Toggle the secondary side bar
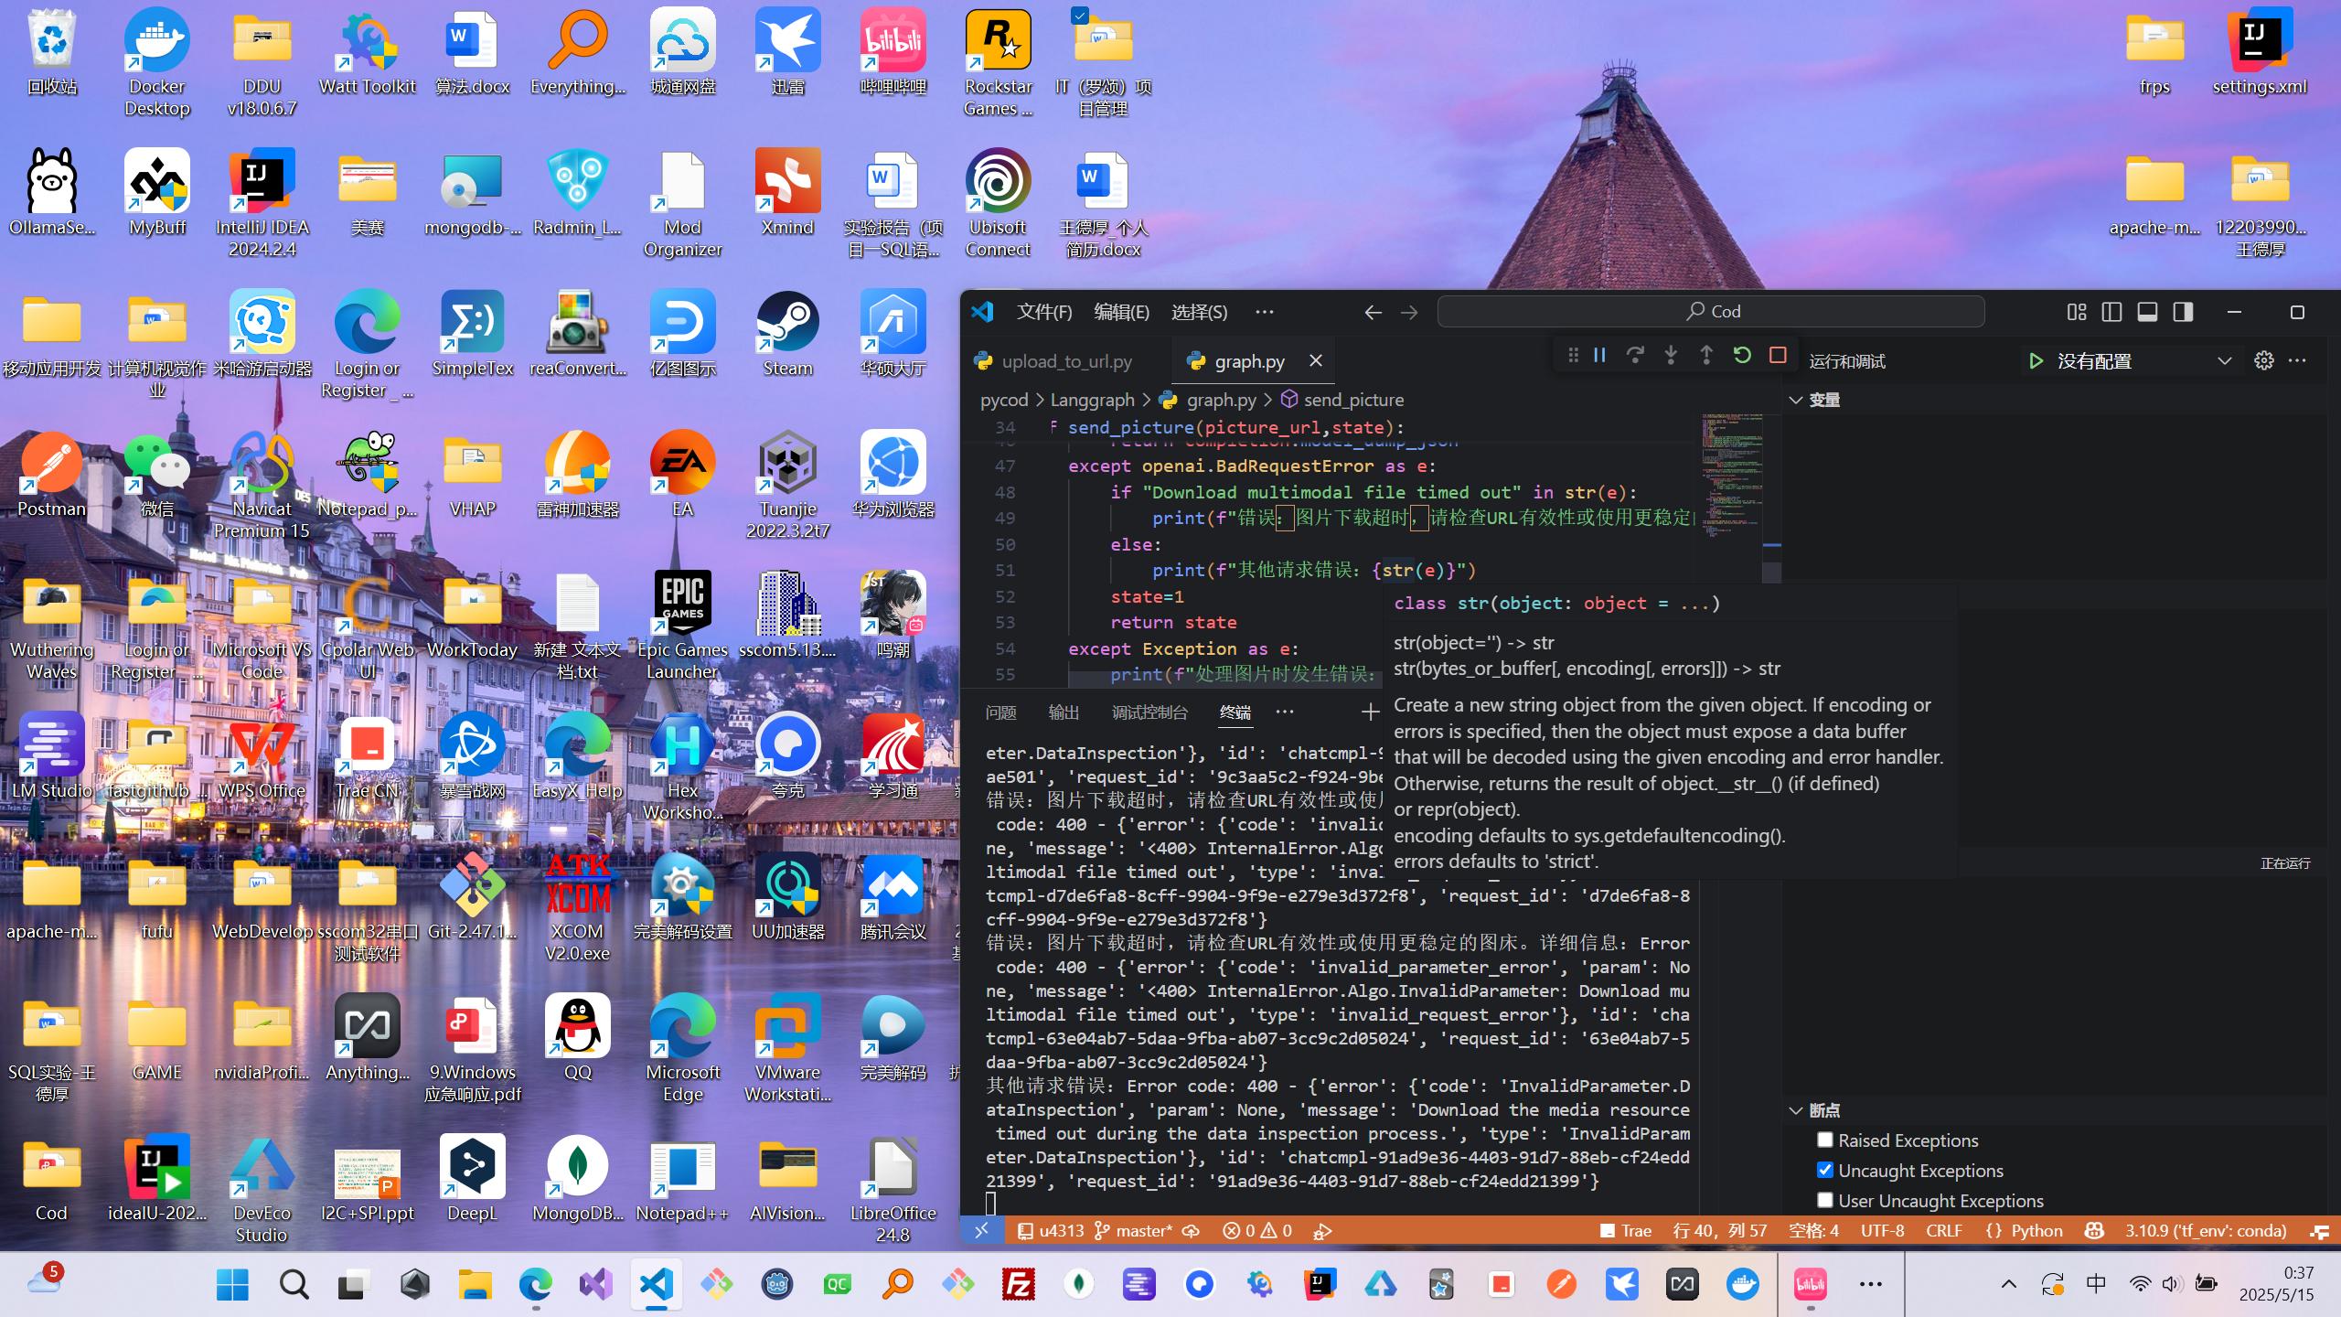 (2183, 312)
